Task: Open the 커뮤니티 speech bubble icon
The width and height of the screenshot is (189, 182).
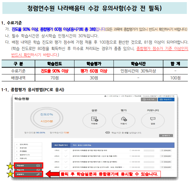Action: click(x=153, y=119)
